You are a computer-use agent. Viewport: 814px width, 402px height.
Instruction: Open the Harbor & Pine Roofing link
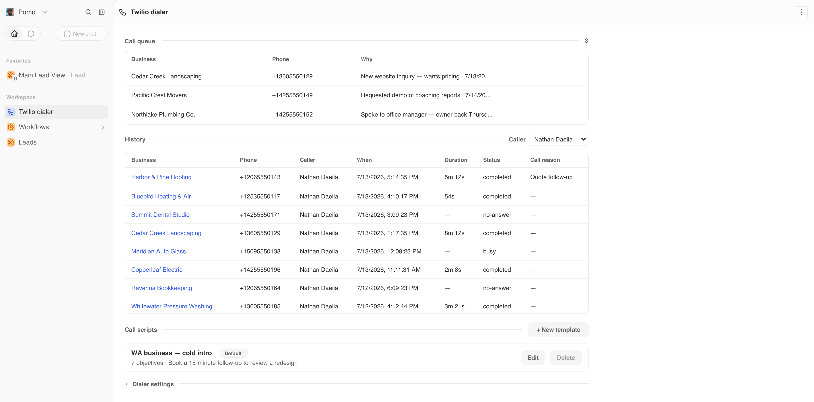click(x=161, y=177)
